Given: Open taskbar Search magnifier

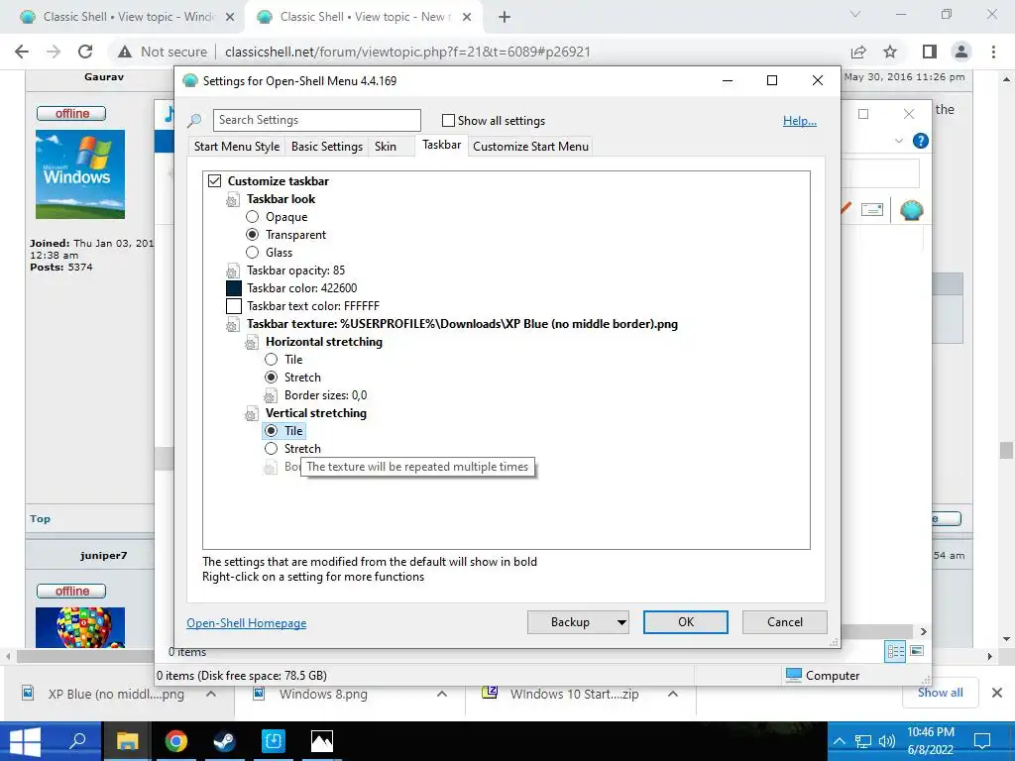Looking at the screenshot, I should (77, 741).
